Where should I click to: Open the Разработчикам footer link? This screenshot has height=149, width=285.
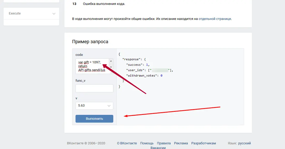(204, 143)
